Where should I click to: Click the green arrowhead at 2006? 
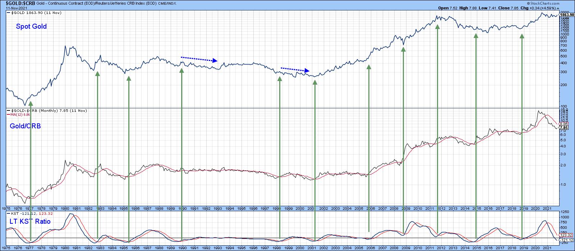pos(369,67)
